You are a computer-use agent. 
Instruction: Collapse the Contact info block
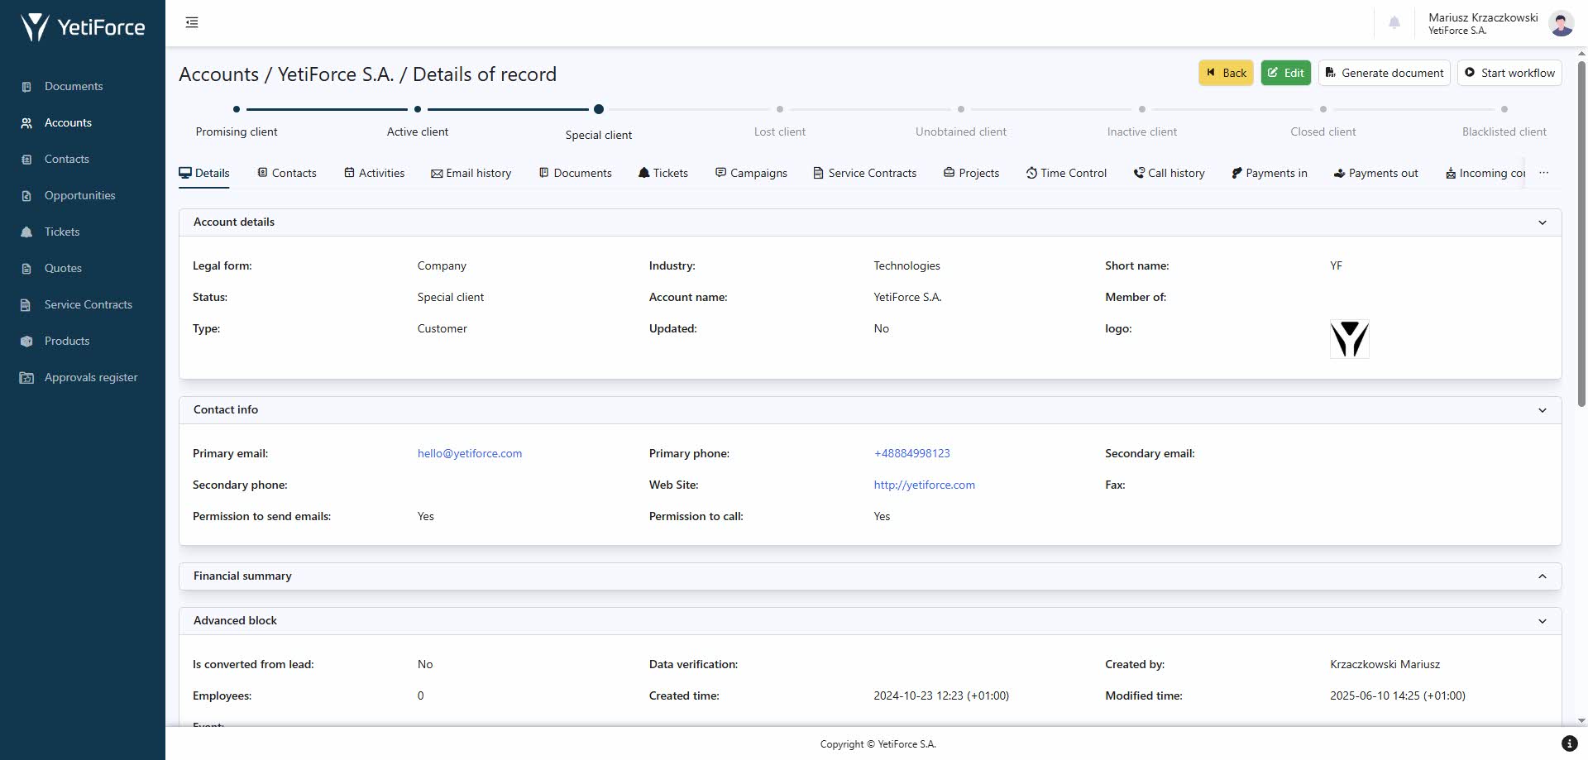pyautogui.click(x=1542, y=410)
